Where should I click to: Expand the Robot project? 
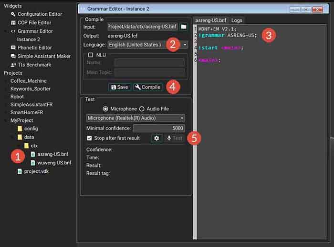(x=6, y=97)
